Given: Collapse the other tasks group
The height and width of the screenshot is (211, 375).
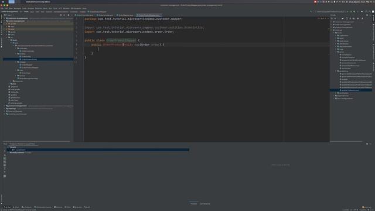Looking at the screenshot, I should [x=336, y=52].
